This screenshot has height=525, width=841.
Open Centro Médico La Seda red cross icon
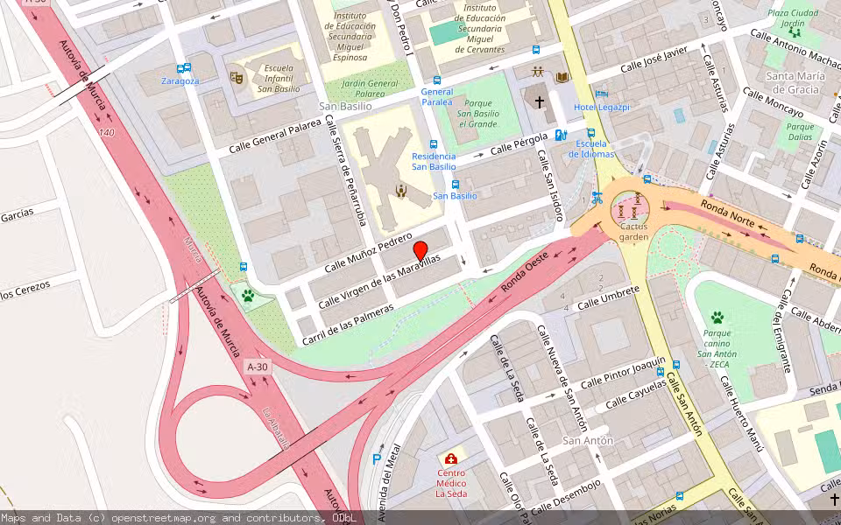[451, 459]
